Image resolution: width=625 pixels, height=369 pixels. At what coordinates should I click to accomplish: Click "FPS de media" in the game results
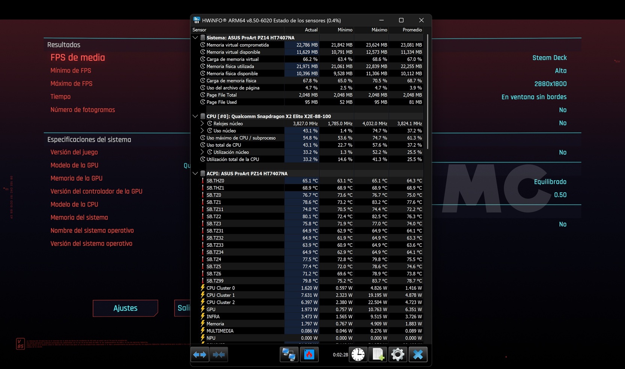[78, 57]
